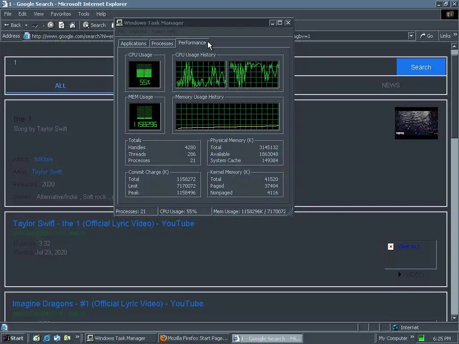Click the Threads count 286
Viewport: 459px width, 344px height.
pyautogui.click(x=191, y=154)
